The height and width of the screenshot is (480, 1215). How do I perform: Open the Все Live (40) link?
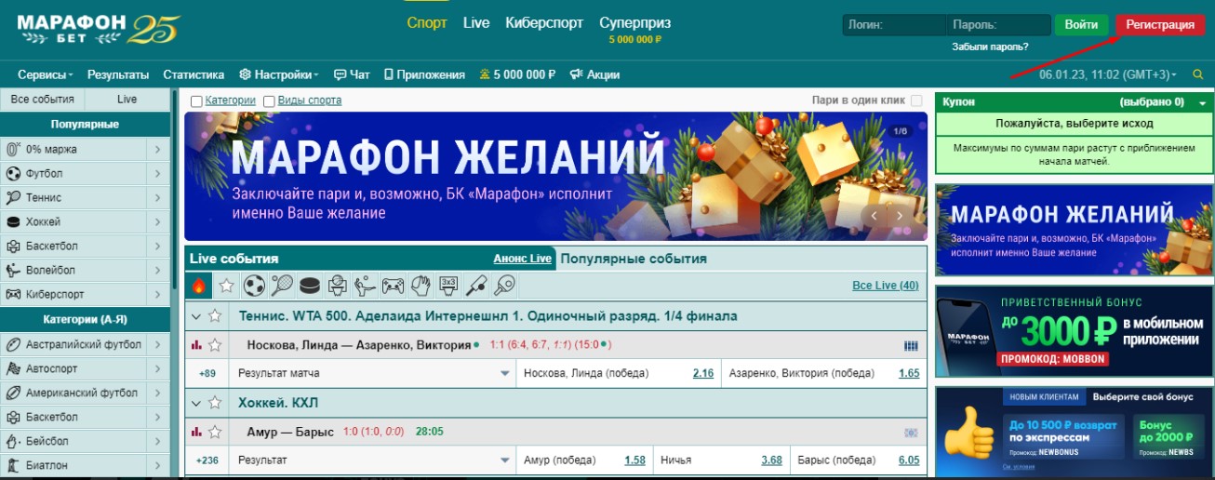(885, 286)
